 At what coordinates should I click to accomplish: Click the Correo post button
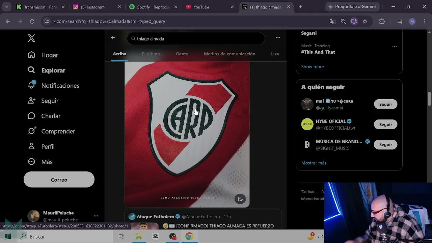click(x=59, y=180)
